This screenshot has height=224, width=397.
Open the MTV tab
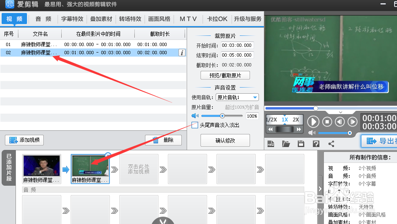pyautogui.click(x=188, y=19)
